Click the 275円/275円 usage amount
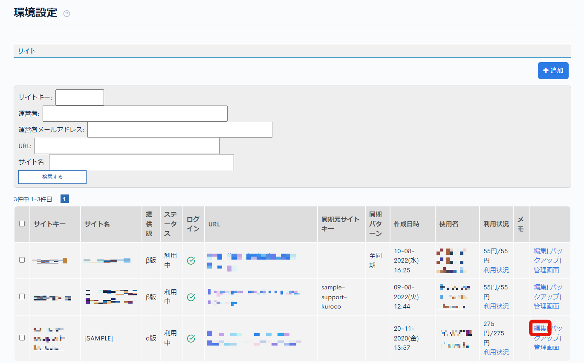This screenshot has width=584, height=363. coord(494,333)
